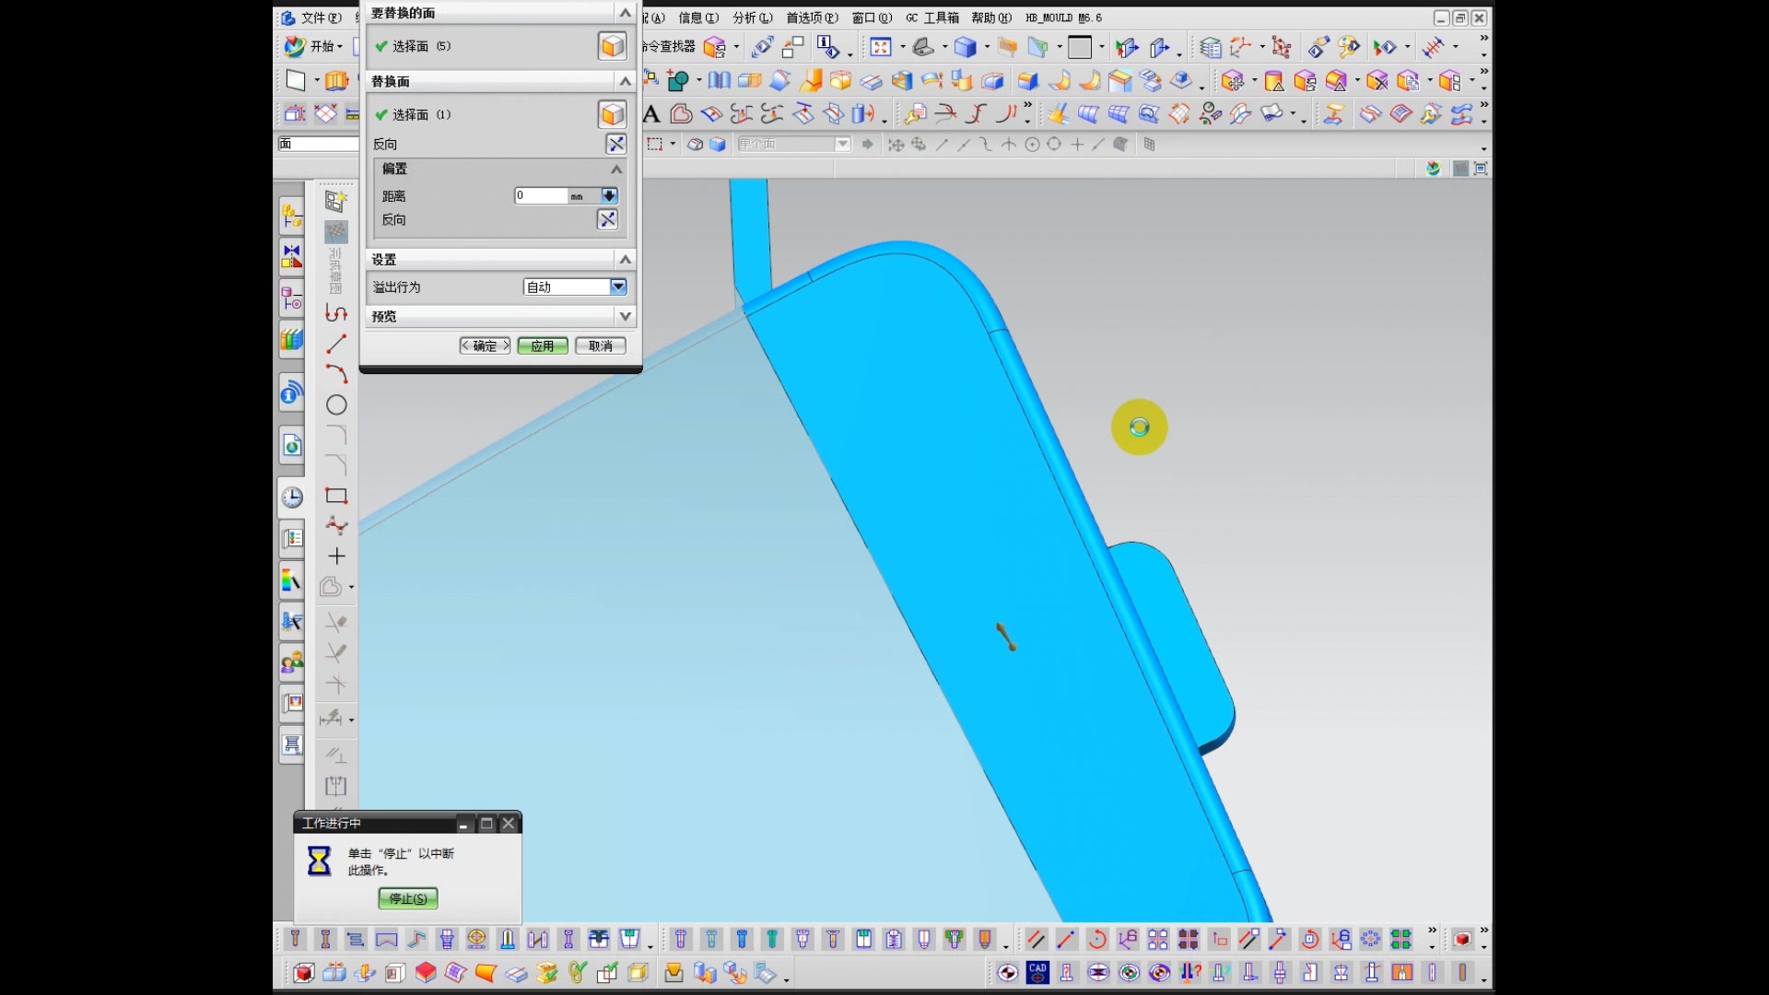Click the 开始 Start button icon
Viewport: 1769px width, 995px height.
tap(294, 46)
